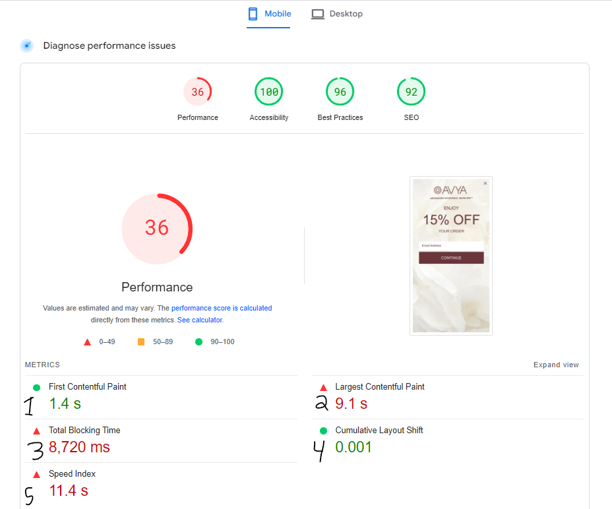Click the red triangle beside Speed Index
The height and width of the screenshot is (509, 612).
[x=37, y=475]
